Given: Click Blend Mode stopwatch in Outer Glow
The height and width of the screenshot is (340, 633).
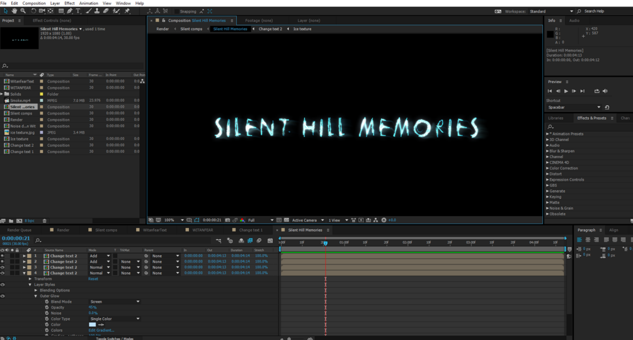Looking at the screenshot, I should coord(47,302).
